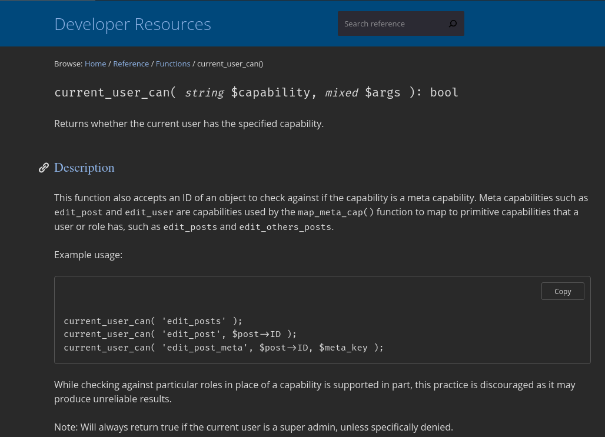Click the $capability parameter in the signature
Screen dimensions: 605x437
coord(270,92)
